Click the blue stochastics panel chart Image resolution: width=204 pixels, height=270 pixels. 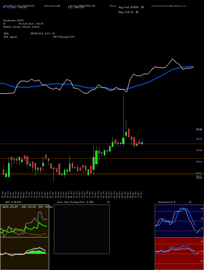tap(179, 221)
